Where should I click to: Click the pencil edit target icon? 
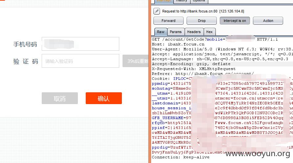(157, 11)
